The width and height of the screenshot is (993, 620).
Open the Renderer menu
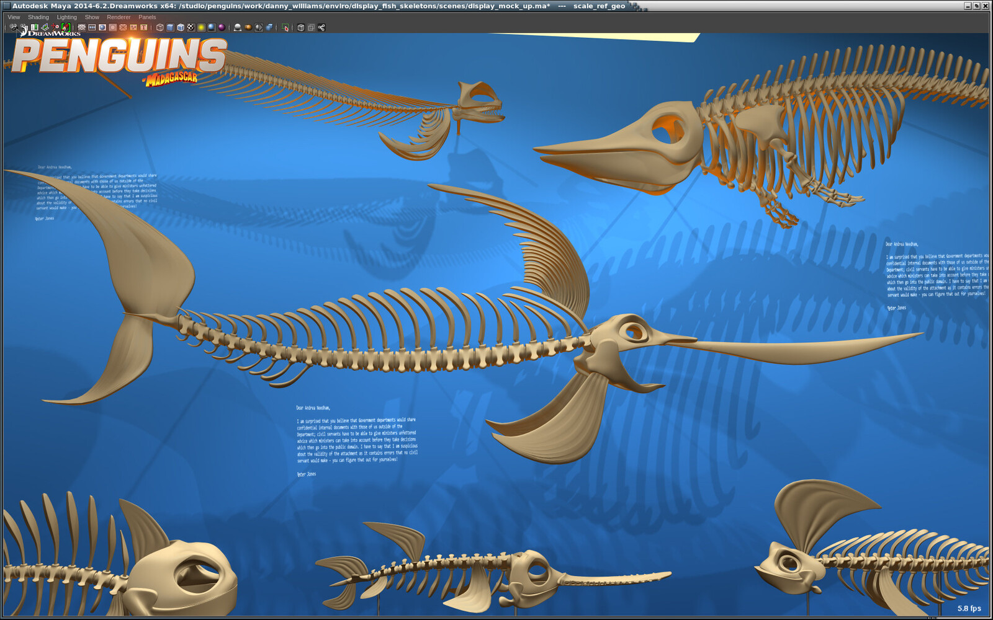pyautogui.click(x=119, y=17)
